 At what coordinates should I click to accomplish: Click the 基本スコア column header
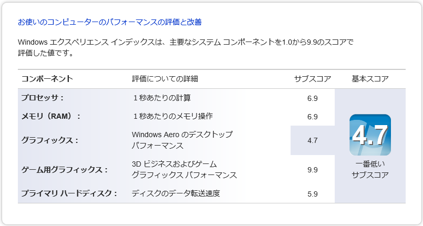pos(370,79)
